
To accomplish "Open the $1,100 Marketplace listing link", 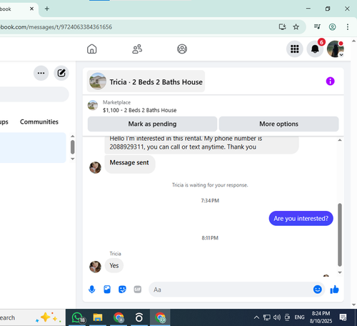I will (140, 110).
